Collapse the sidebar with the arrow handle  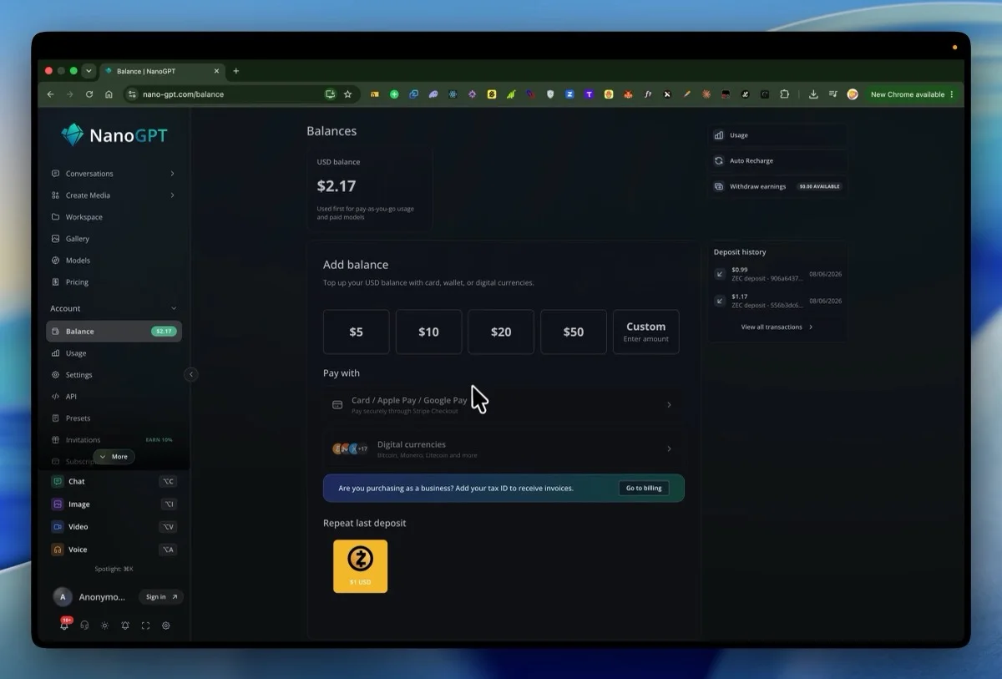[191, 375]
